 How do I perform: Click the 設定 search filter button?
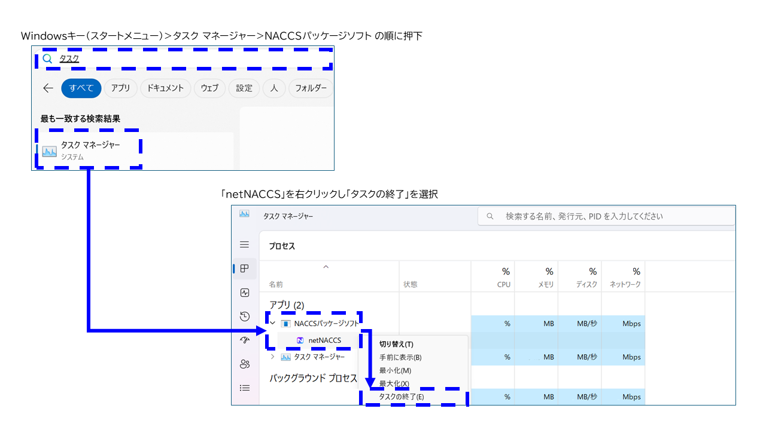pyautogui.click(x=244, y=88)
